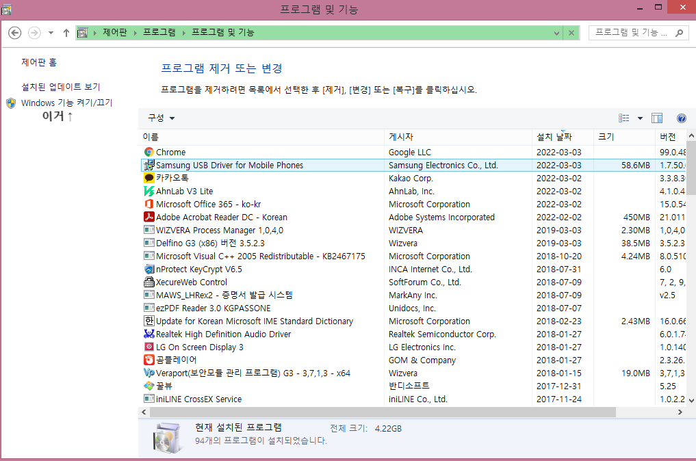Click the KakaoTalk (카카오톡) icon
Image resolution: width=696 pixels, height=461 pixels.
(149, 178)
